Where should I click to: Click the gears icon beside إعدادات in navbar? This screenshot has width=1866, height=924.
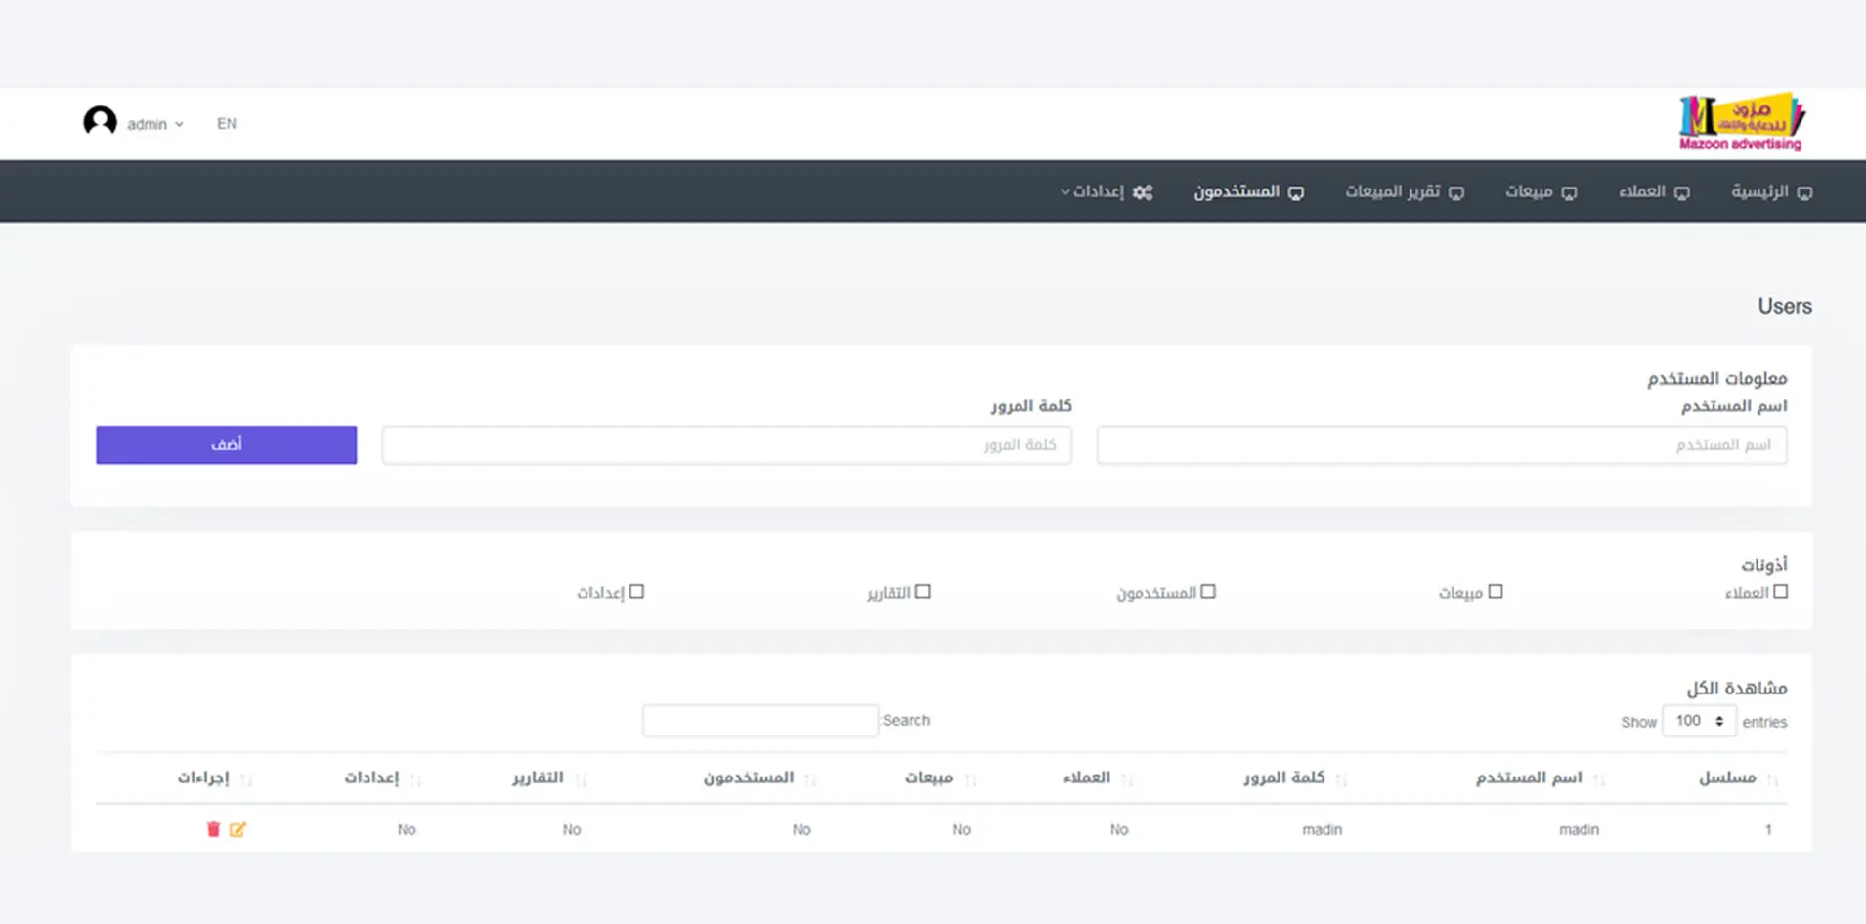point(1143,192)
